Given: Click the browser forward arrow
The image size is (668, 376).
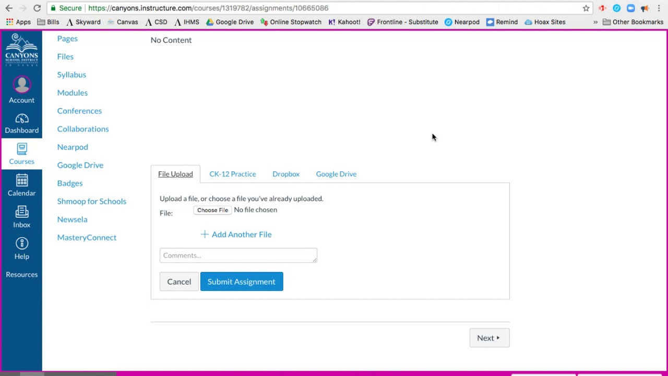Looking at the screenshot, I should pos(23,8).
